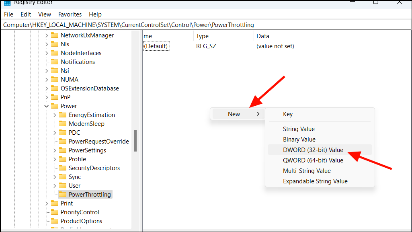The image size is (412, 232).
Task: Create a new String Value
Action: point(320,129)
